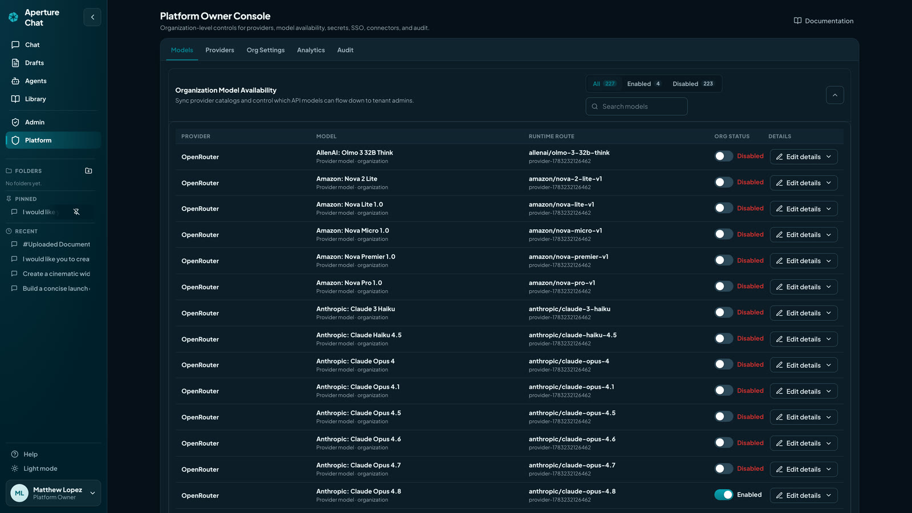Click pencil icon for Amazon Nova Premier 1.0
The height and width of the screenshot is (513, 912).
779,261
